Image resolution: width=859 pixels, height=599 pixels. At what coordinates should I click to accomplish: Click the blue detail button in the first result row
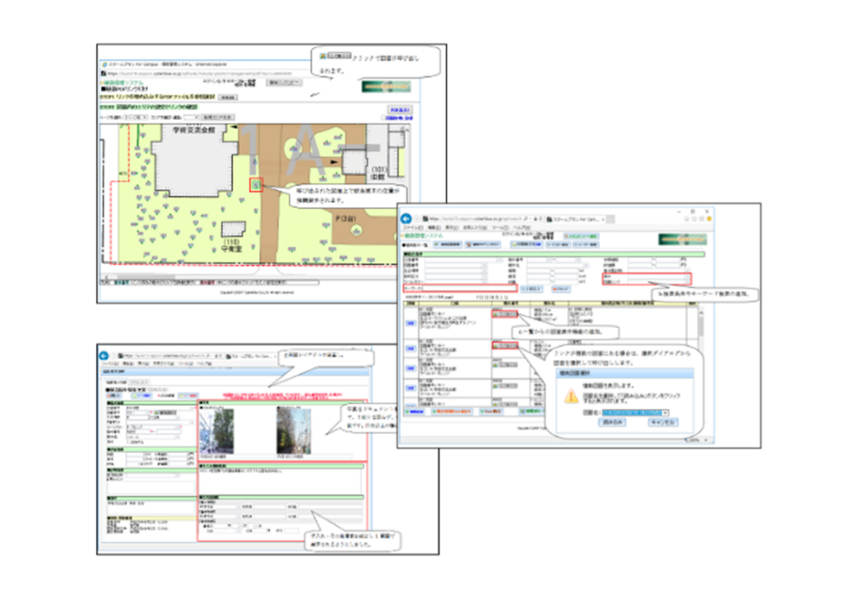(409, 323)
